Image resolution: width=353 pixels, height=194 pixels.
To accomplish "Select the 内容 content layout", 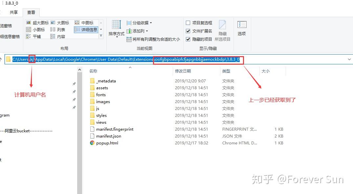I will point(58,36).
